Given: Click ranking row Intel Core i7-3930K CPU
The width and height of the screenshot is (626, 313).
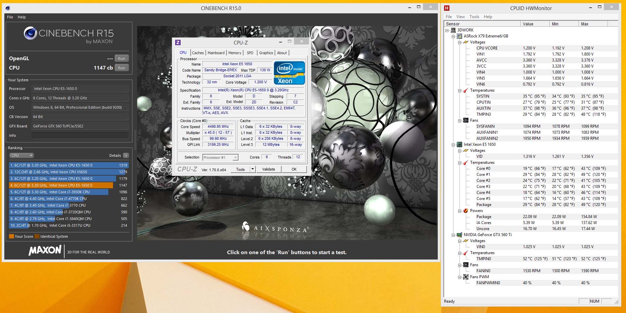Looking at the screenshot, I should click(69, 192).
